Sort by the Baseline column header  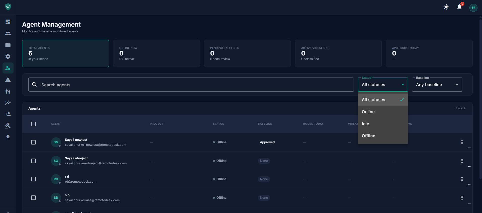pyautogui.click(x=265, y=124)
